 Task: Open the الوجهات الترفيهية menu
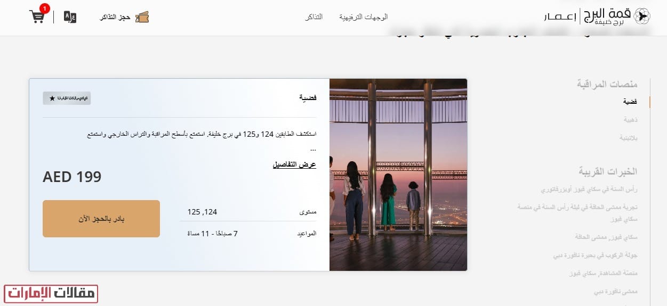pyautogui.click(x=363, y=17)
